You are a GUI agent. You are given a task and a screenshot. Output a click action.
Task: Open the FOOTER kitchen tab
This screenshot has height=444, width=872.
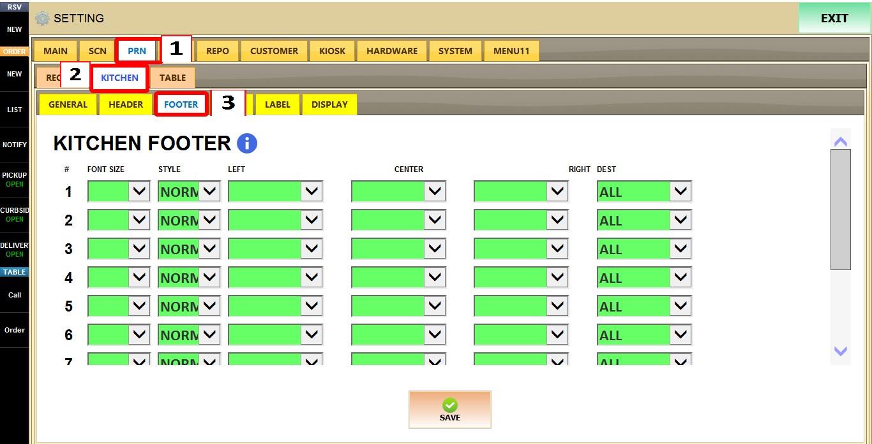tap(181, 104)
